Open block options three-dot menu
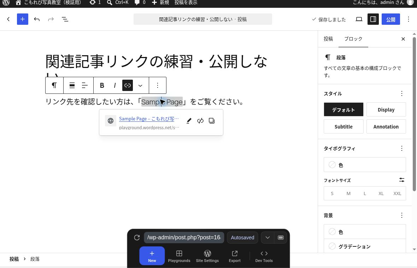This screenshot has width=417, height=268. point(158,85)
